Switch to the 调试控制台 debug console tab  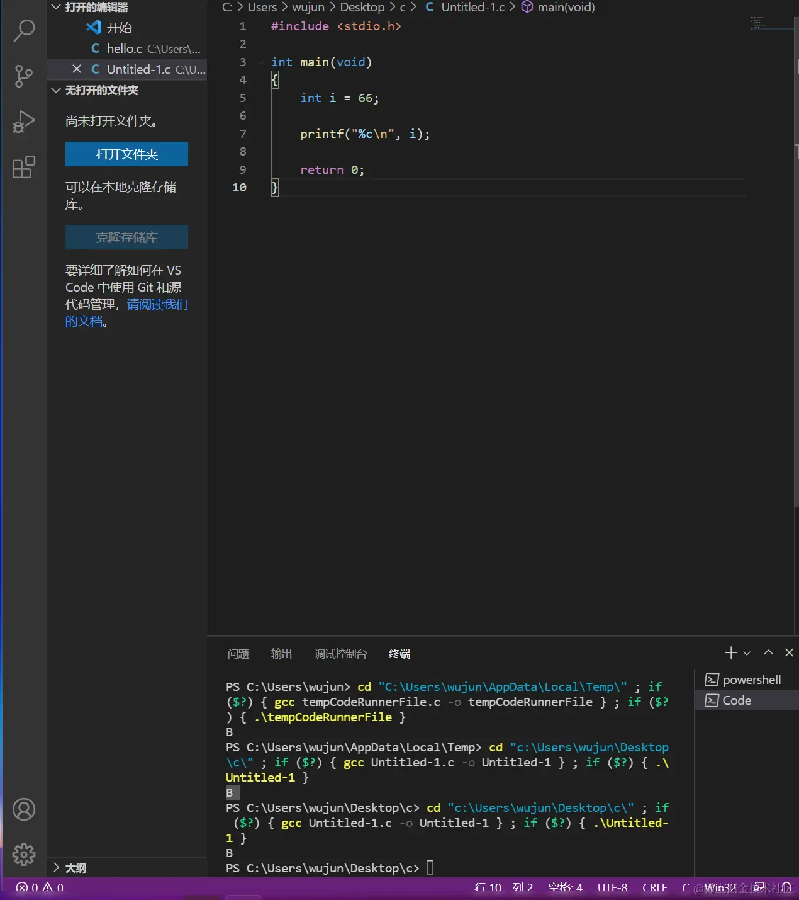pos(340,654)
